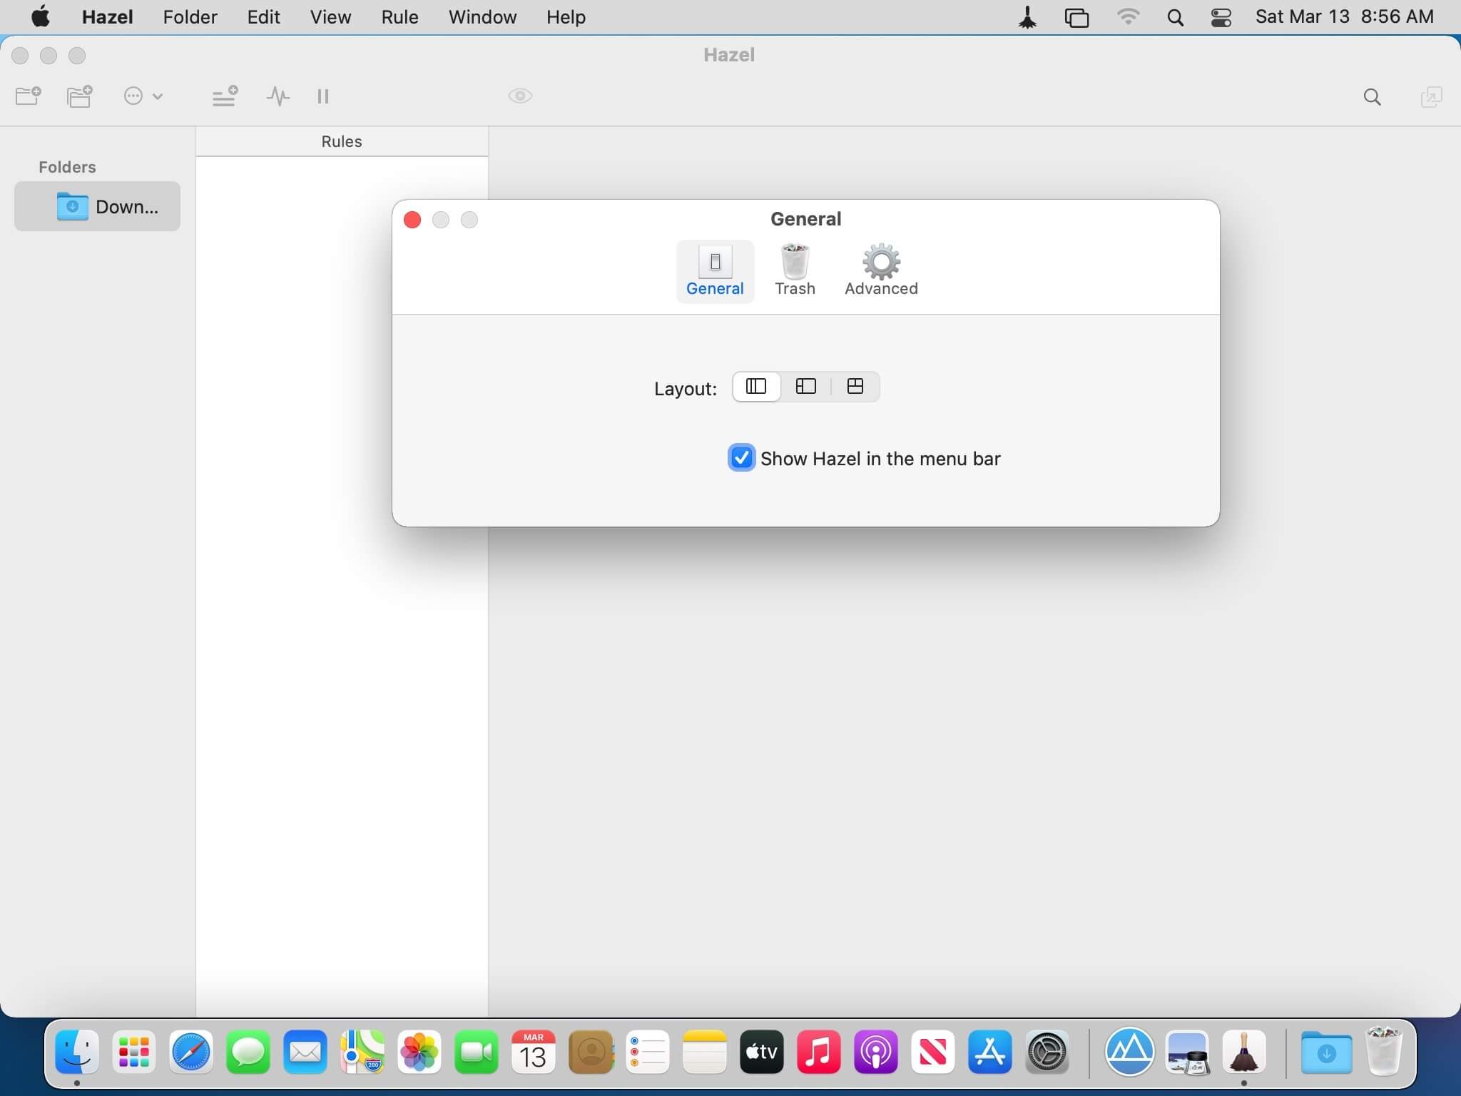
Task: Select the split grid layout option
Action: pyautogui.click(x=855, y=387)
